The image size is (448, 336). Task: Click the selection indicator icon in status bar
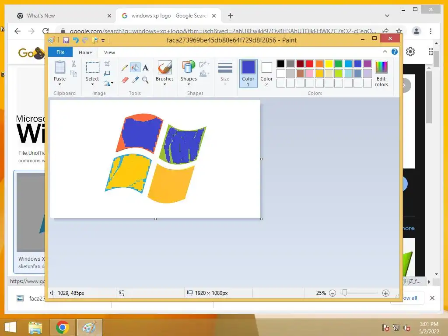coord(122,293)
